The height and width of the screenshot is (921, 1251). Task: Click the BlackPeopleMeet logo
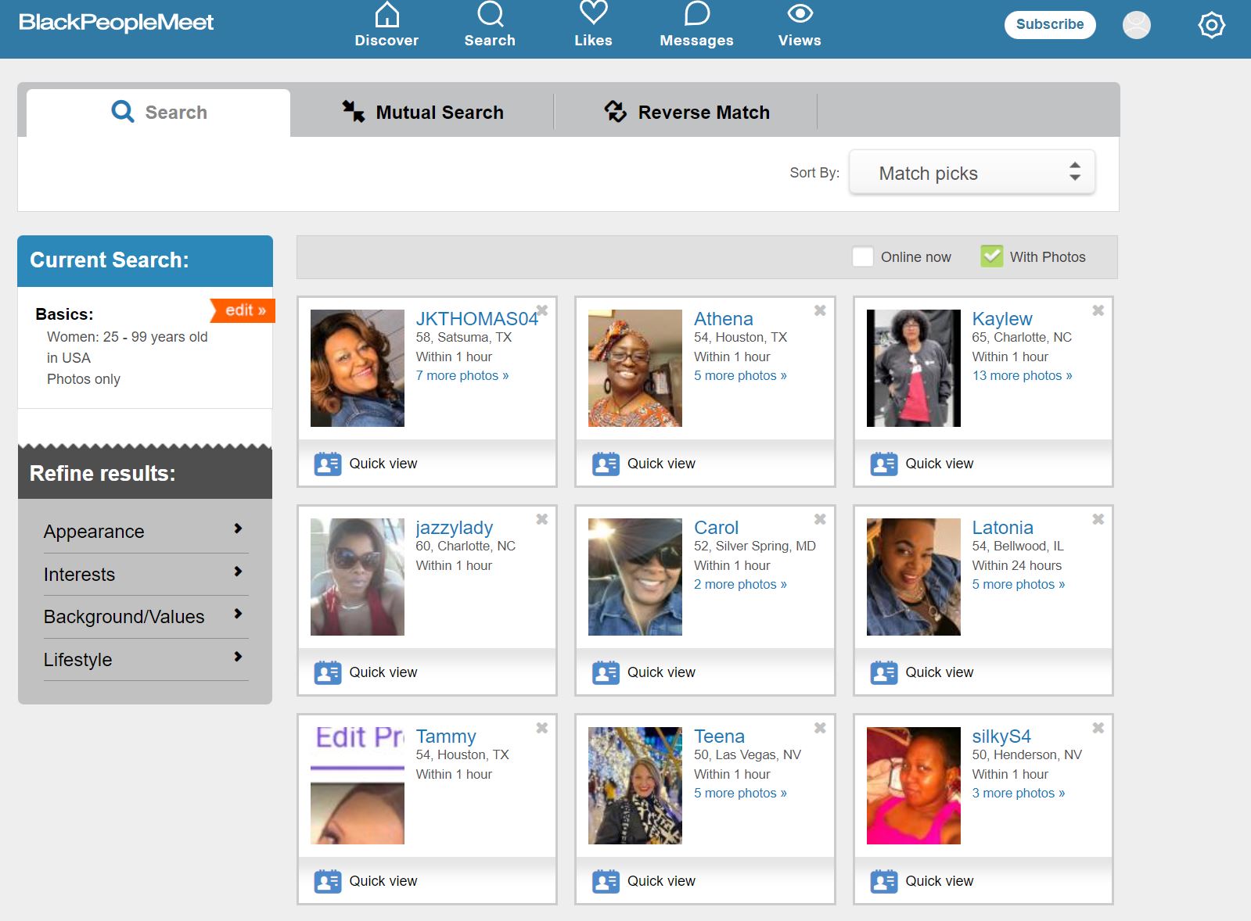point(116,23)
